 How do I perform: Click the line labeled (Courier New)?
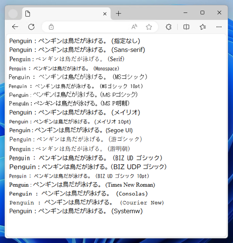87,203
